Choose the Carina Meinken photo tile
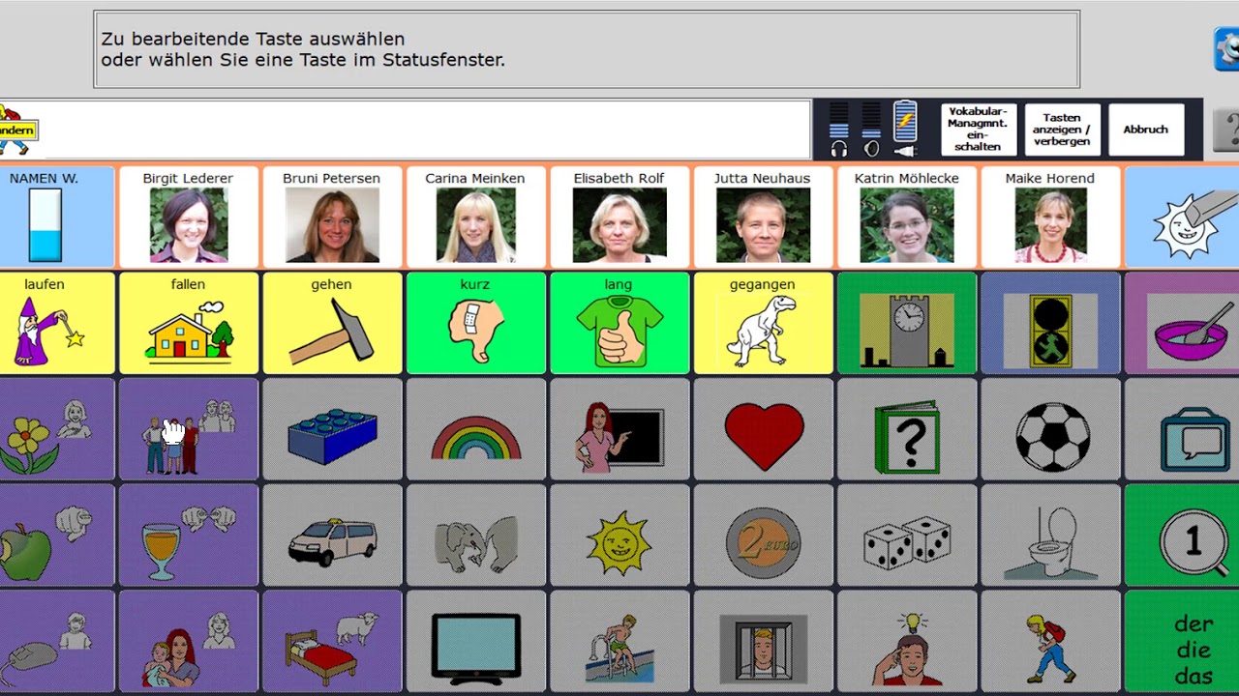1239x696 pixels. 475,217
